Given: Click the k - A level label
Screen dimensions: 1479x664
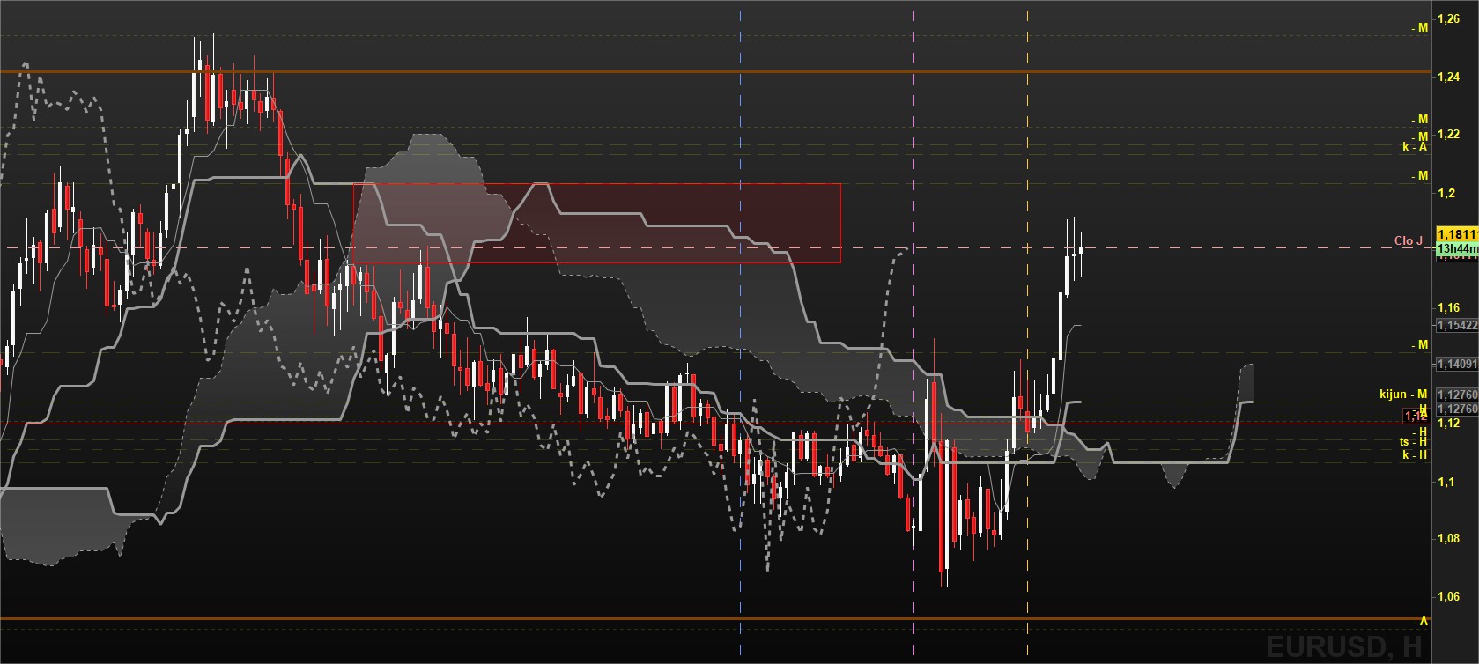Looking at the screenshot, I should (x=1415, y=147).
